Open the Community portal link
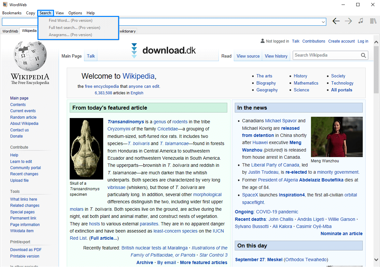 [25, 168]
